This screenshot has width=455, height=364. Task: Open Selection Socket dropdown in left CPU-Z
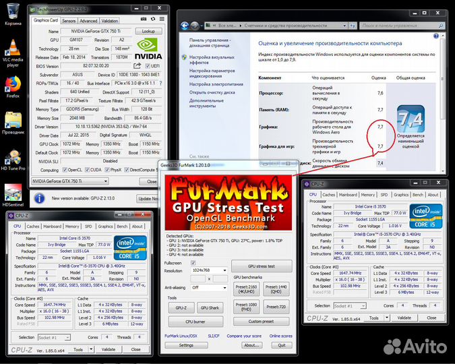54,338
